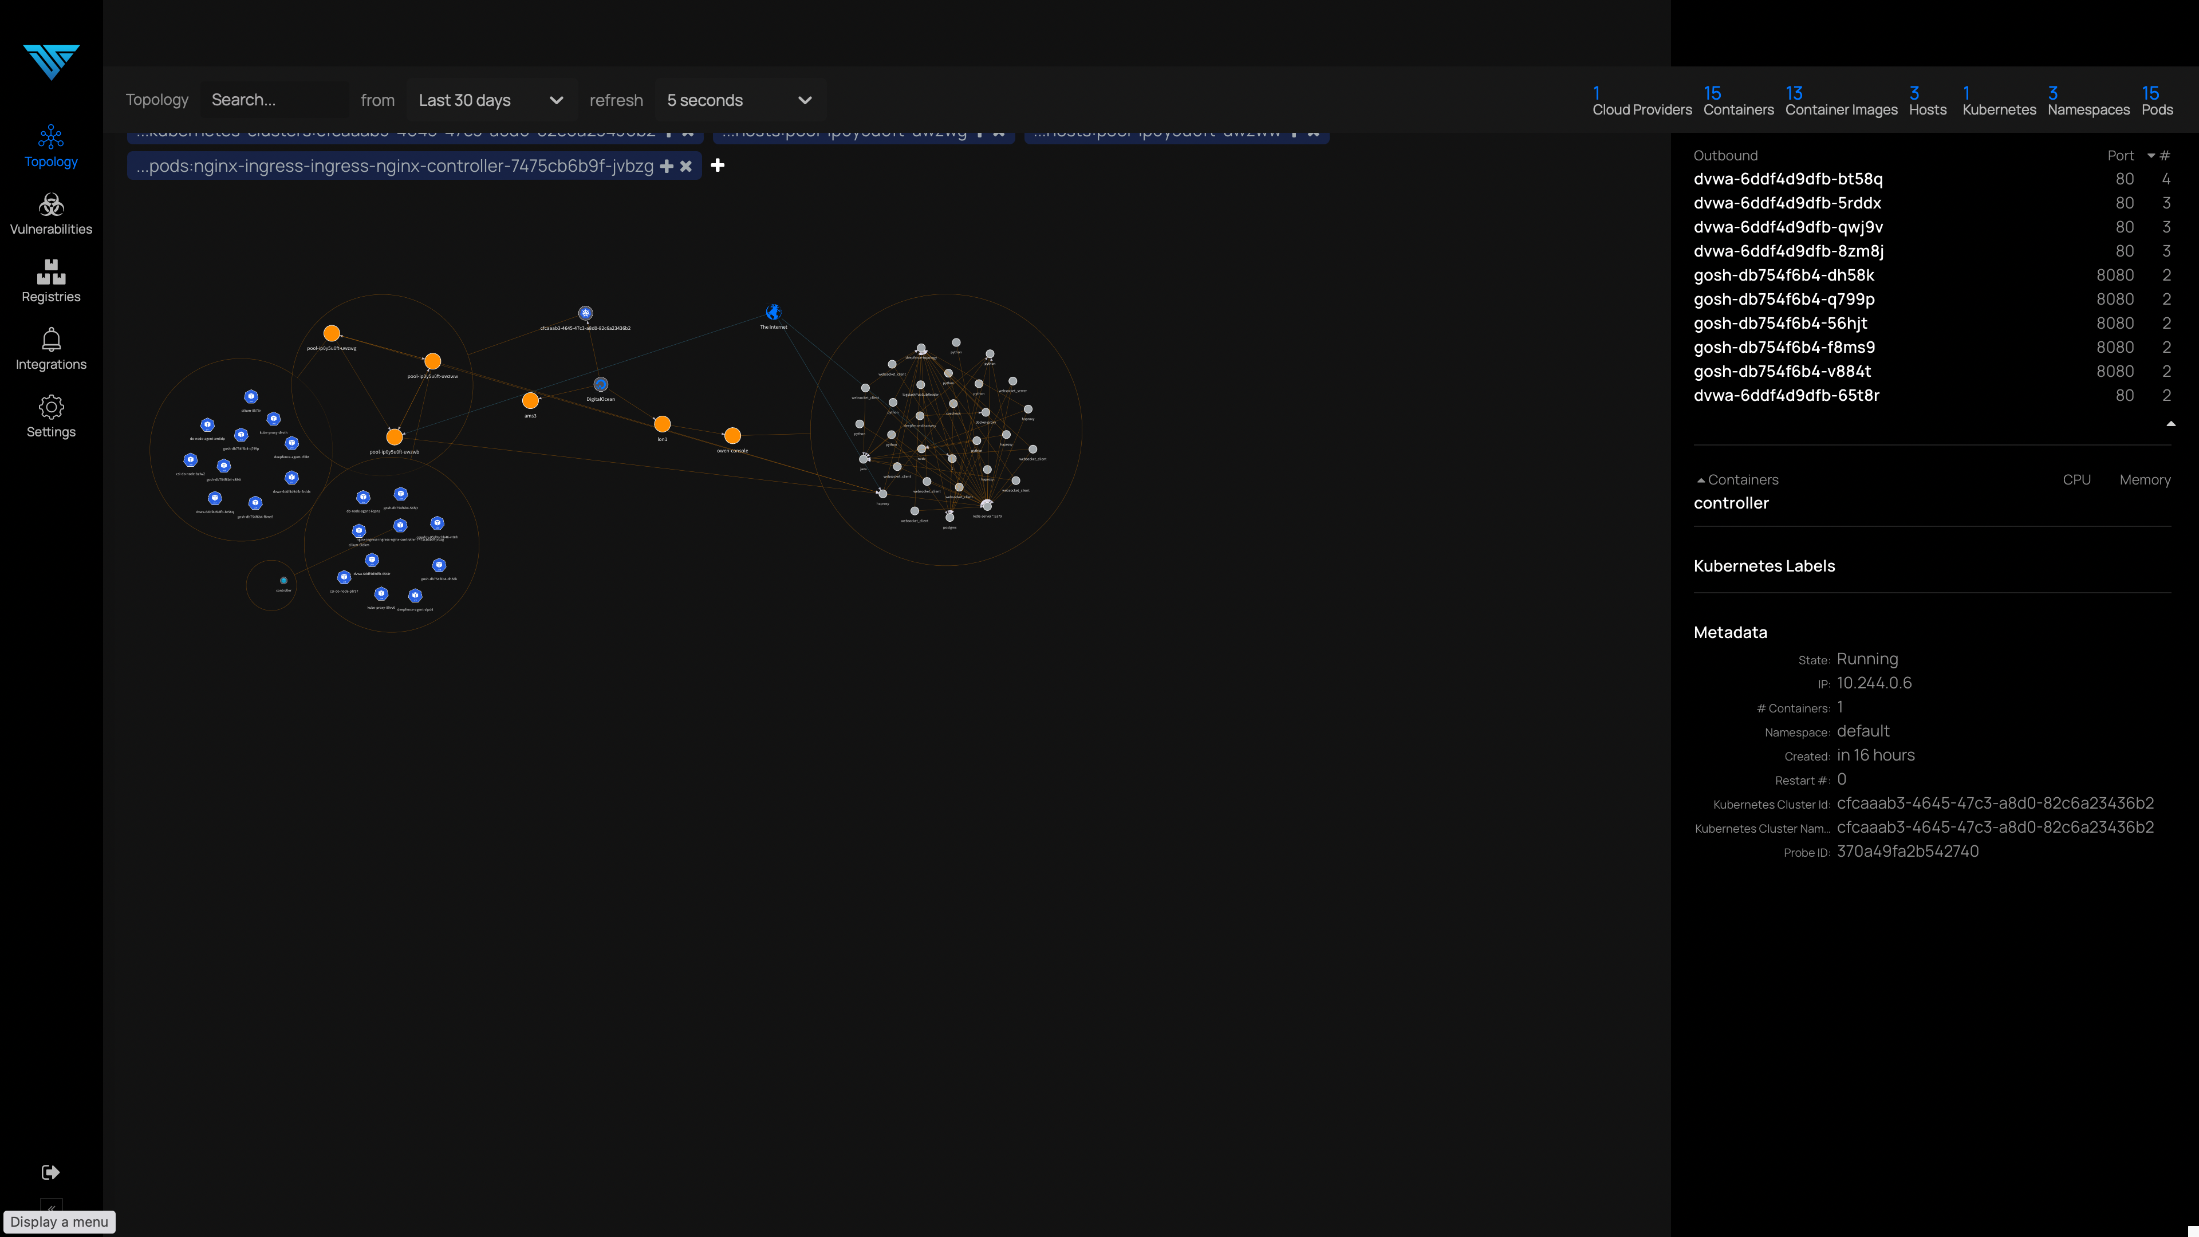Toggle sort order on the Port column
Screen dimensions: 2199x1237
pos(2121,155)
